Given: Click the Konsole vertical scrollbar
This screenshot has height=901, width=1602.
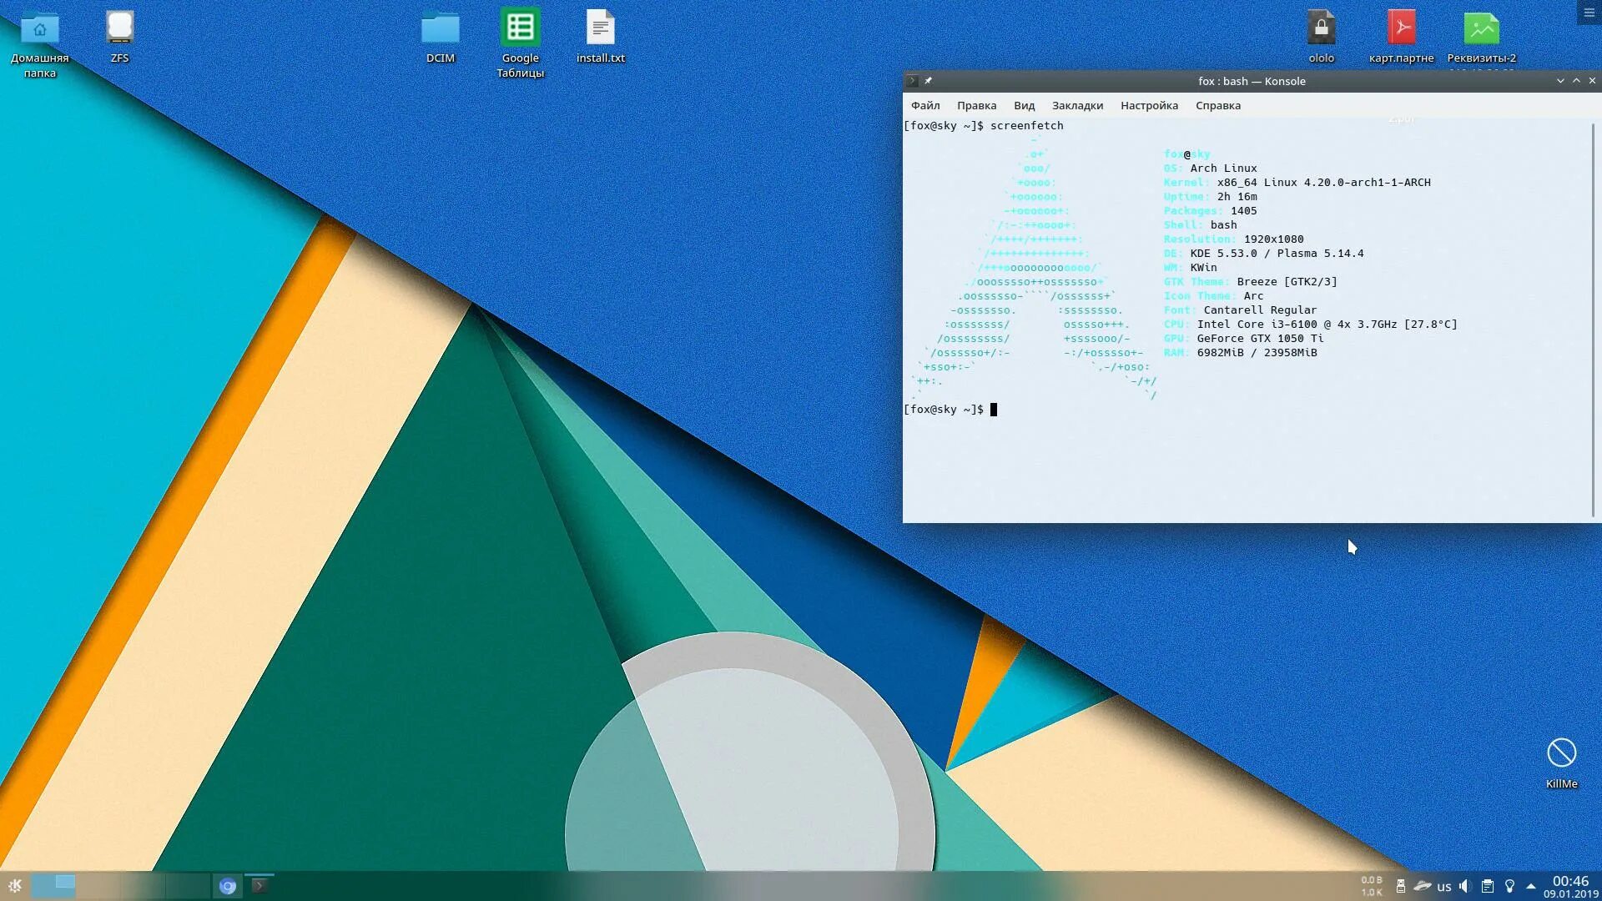Looking at the screenshot, I should tap(1594, 320).
